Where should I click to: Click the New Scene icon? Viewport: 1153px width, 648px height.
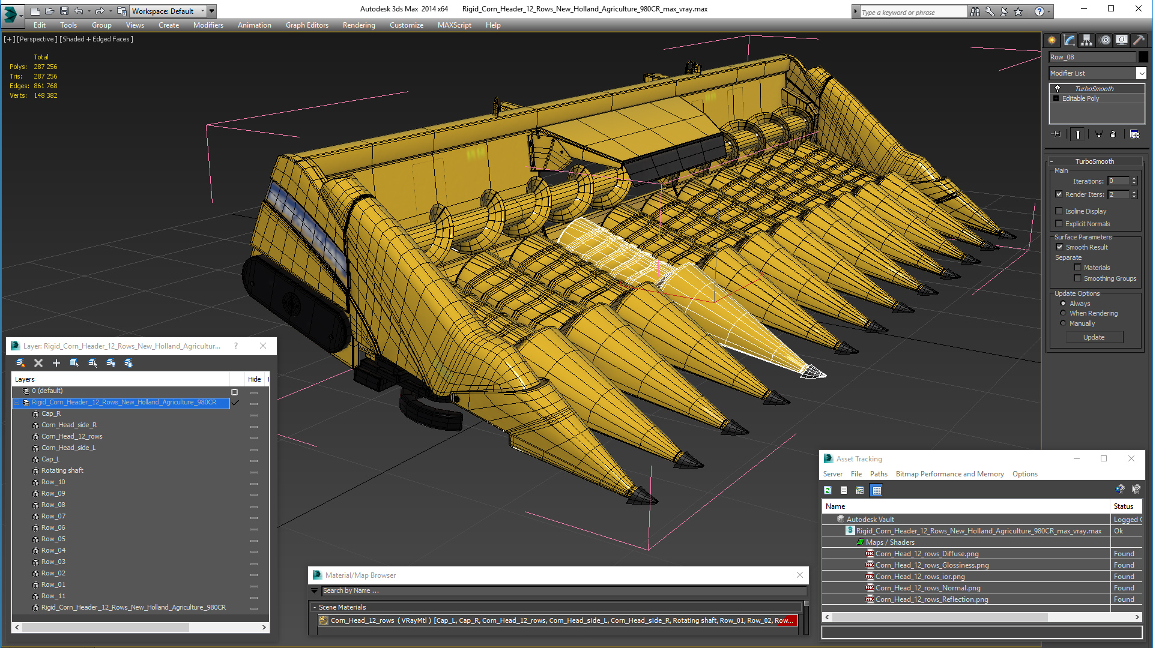35,11
